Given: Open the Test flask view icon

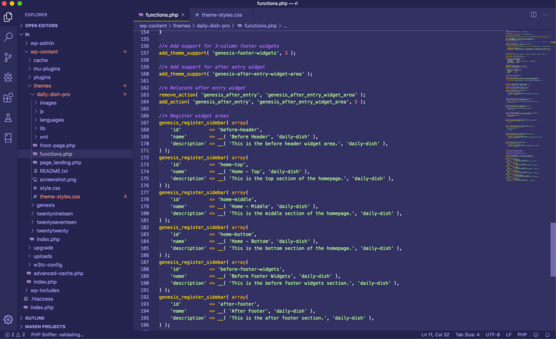Looking at the screenshot, I should 8,118.
